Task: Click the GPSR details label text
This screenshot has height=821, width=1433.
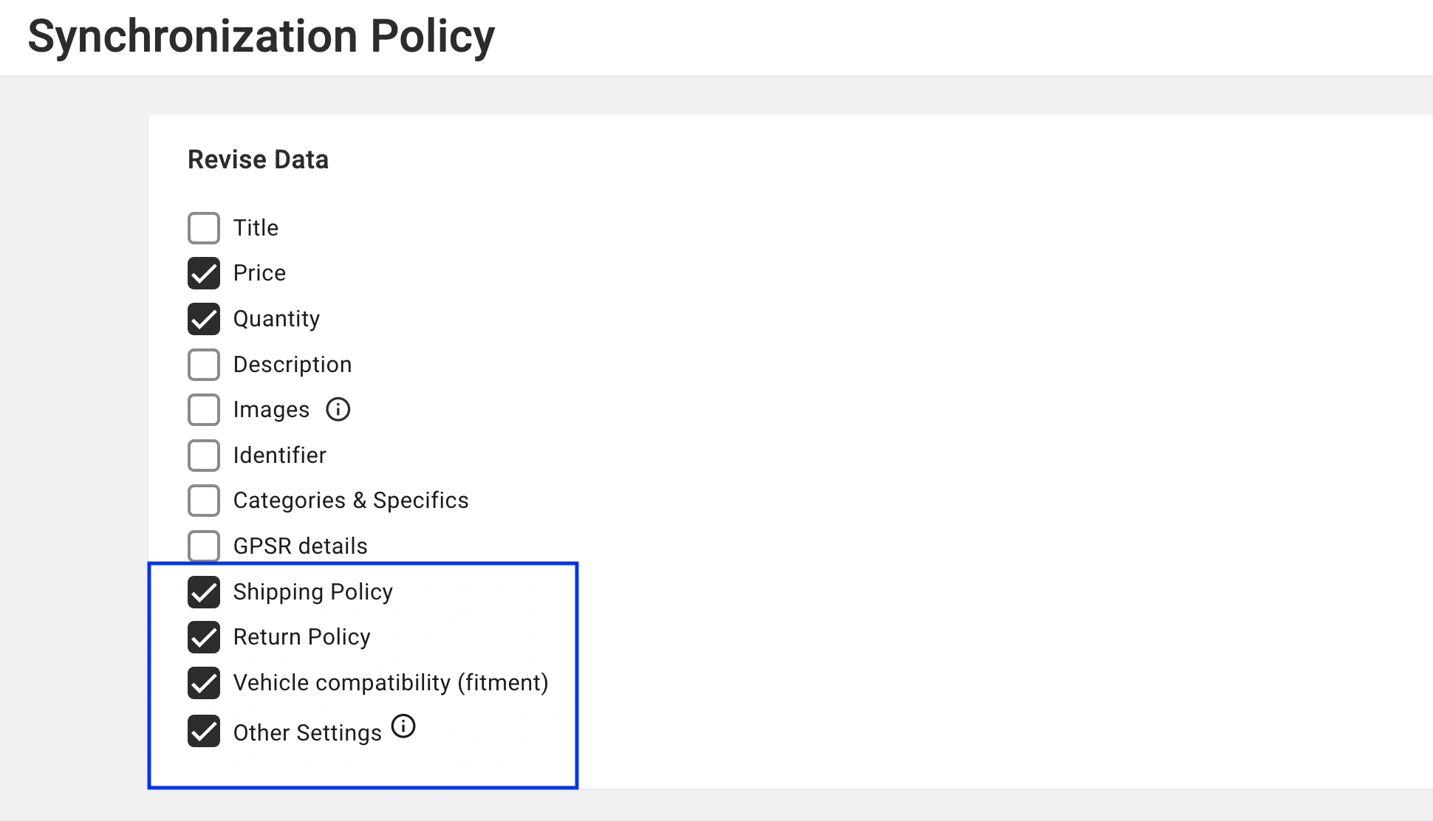Action: [x=300, y=546]
